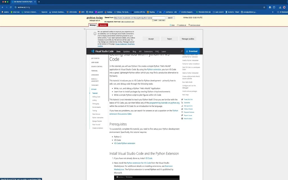Click info icon in cookie banner

(x=95, y=34)
